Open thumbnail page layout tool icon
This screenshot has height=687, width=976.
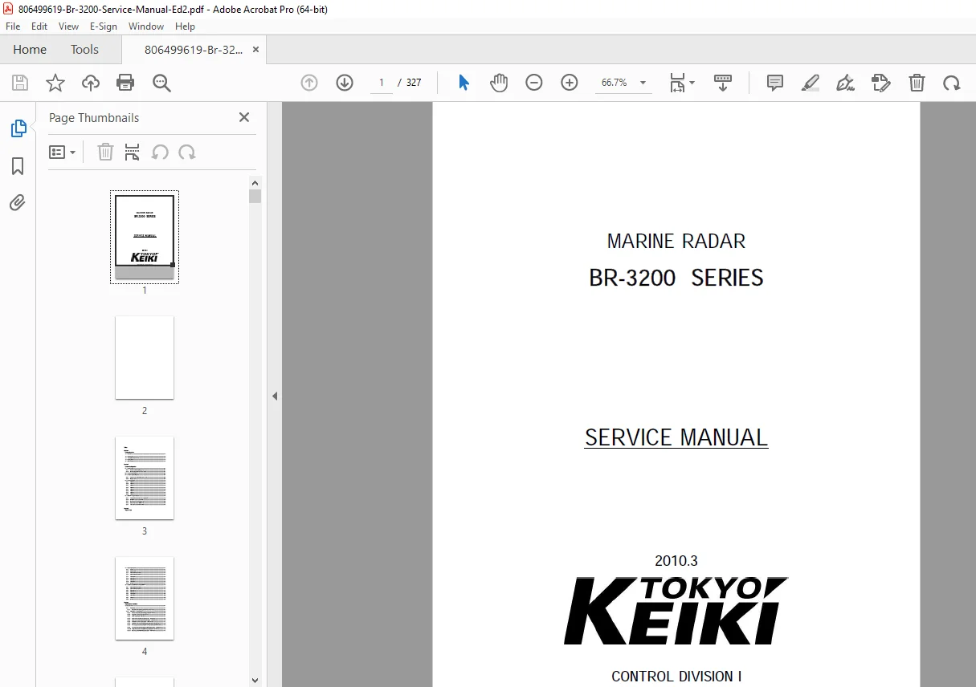click(x=133, y=152)
